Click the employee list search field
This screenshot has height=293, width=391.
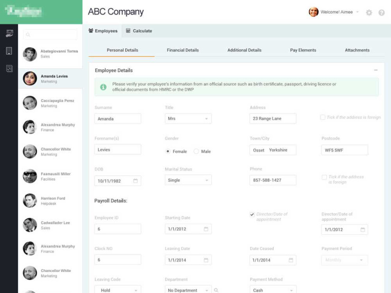coord(51,35)
